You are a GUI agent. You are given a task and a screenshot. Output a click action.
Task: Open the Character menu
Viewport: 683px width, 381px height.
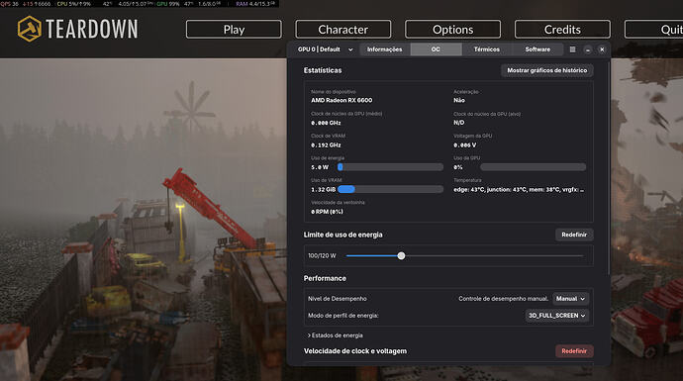(x=343, y=29)
